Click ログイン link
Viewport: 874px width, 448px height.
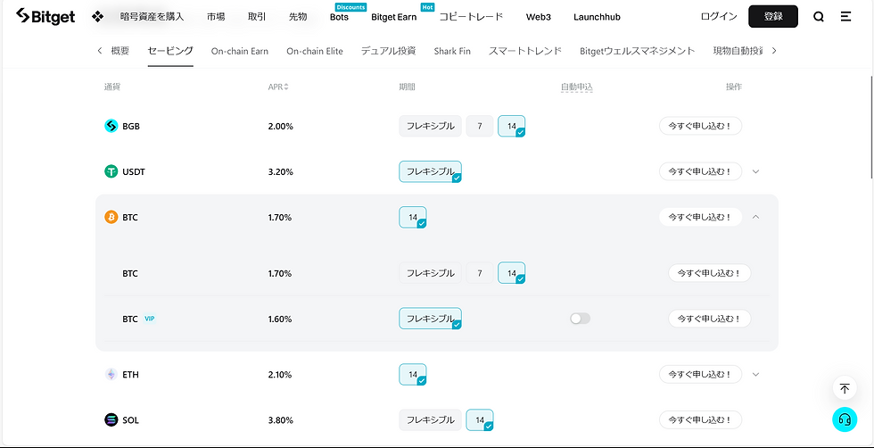tap(719, 17)
